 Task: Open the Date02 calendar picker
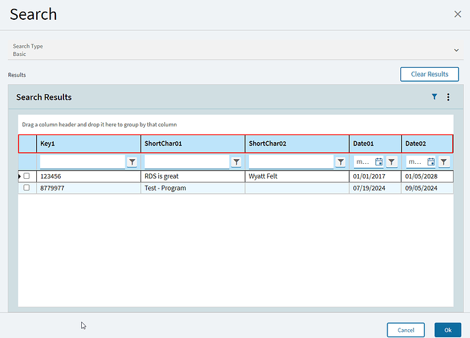tap(431, 162)
